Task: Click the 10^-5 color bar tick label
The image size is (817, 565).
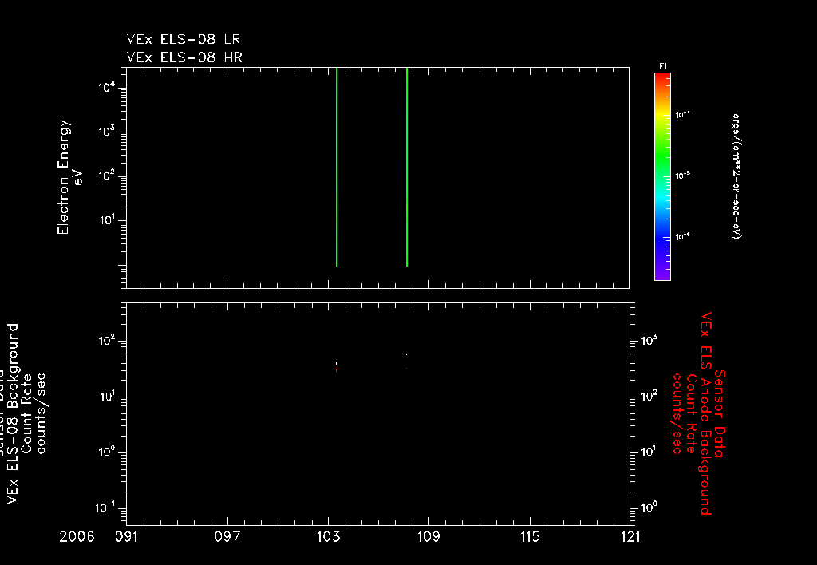Action: 683,176
